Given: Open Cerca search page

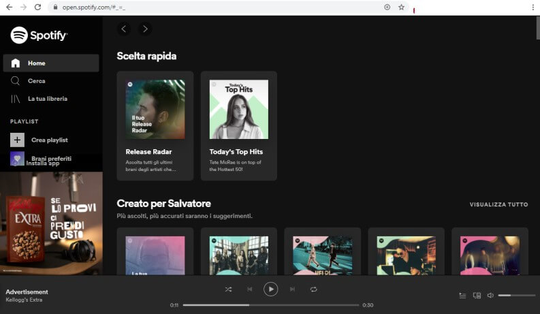Looking at the screenshot, I should tap(37, 81).
